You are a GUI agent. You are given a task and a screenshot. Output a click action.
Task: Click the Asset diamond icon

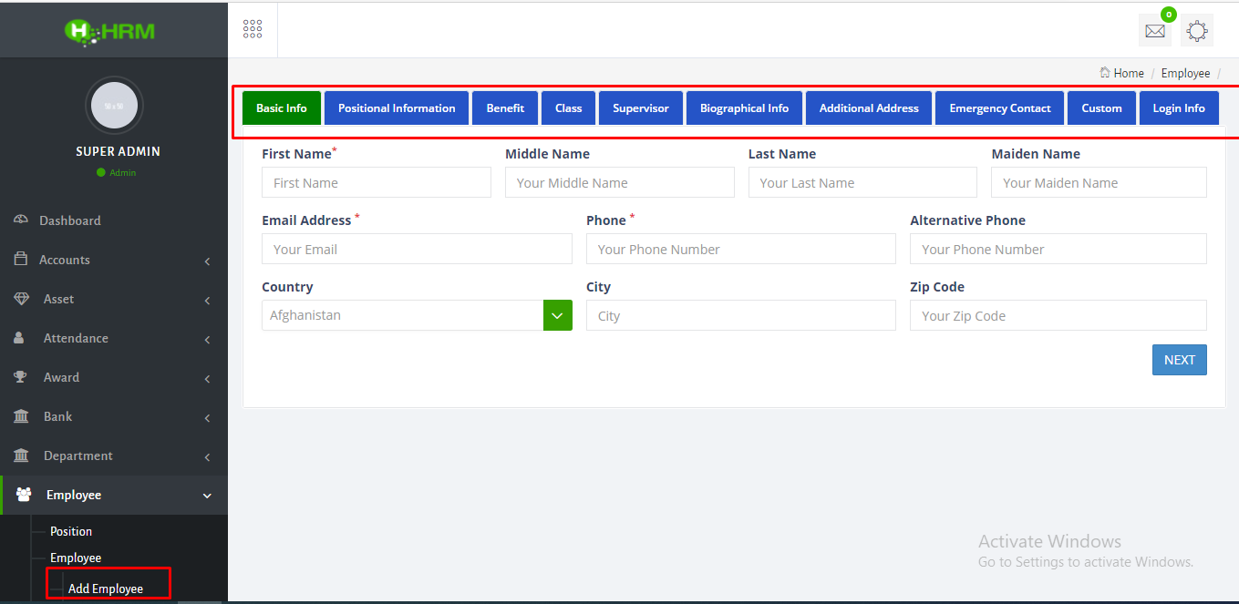click(x=21, y=299)
